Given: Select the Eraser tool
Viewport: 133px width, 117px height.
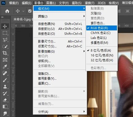Looking at the screenshot, I should point(5,100).
